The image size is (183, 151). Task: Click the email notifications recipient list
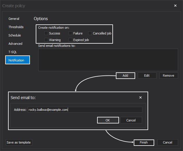click(108, 60)
